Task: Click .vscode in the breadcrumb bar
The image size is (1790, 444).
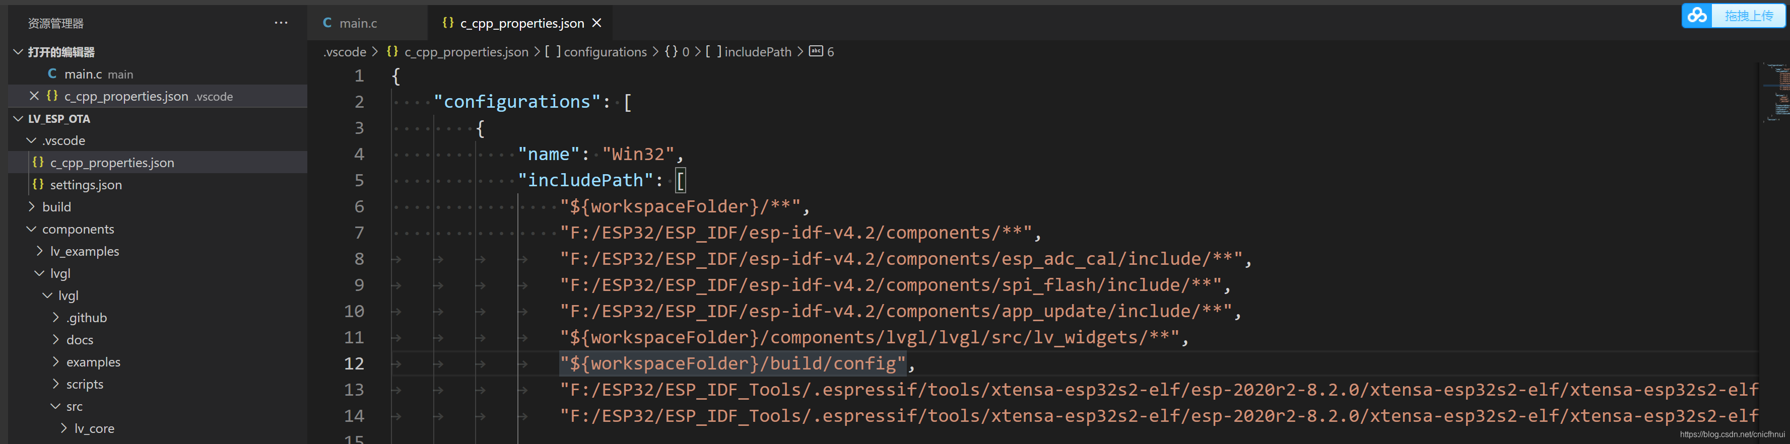Action: click(344, 51)
